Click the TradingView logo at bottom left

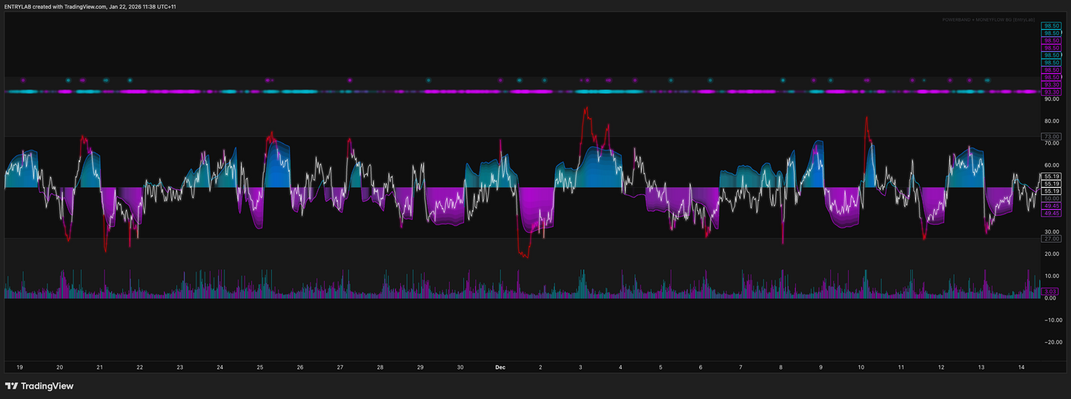(39, 386)
